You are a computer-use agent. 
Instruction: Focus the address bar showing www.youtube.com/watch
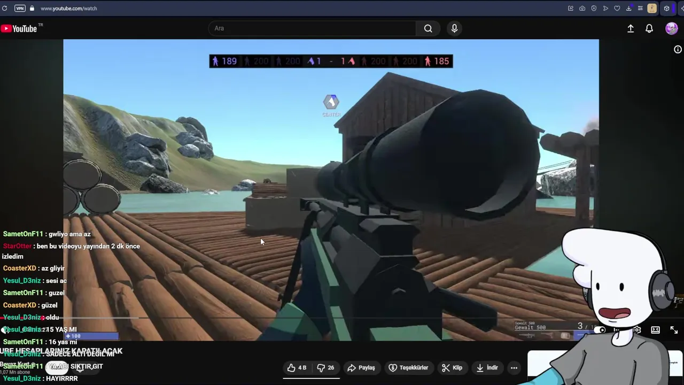(68, 9)
